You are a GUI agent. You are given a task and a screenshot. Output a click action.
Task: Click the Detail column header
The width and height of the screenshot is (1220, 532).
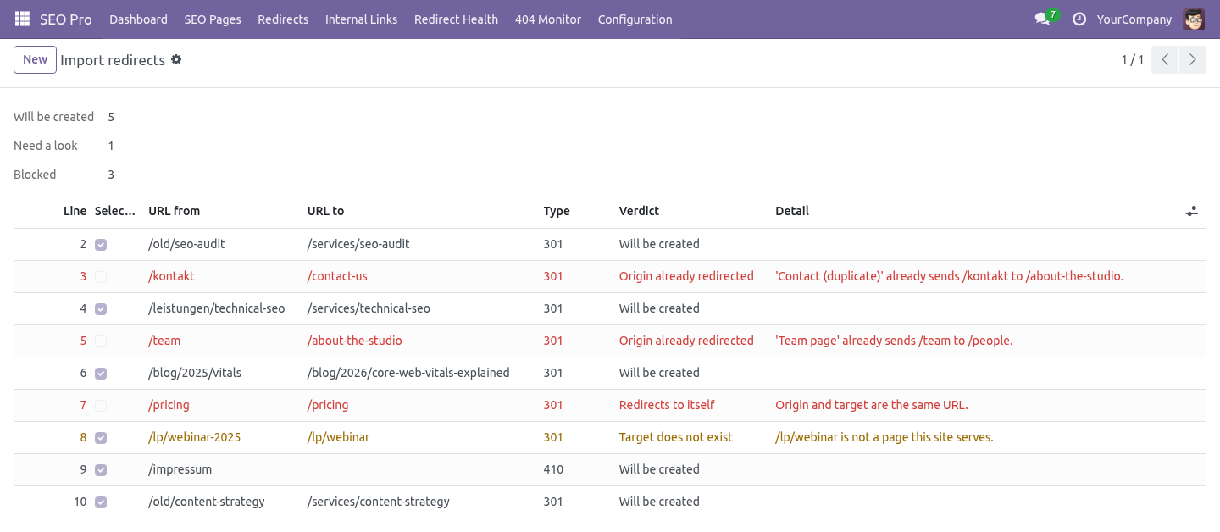(792, 211)
